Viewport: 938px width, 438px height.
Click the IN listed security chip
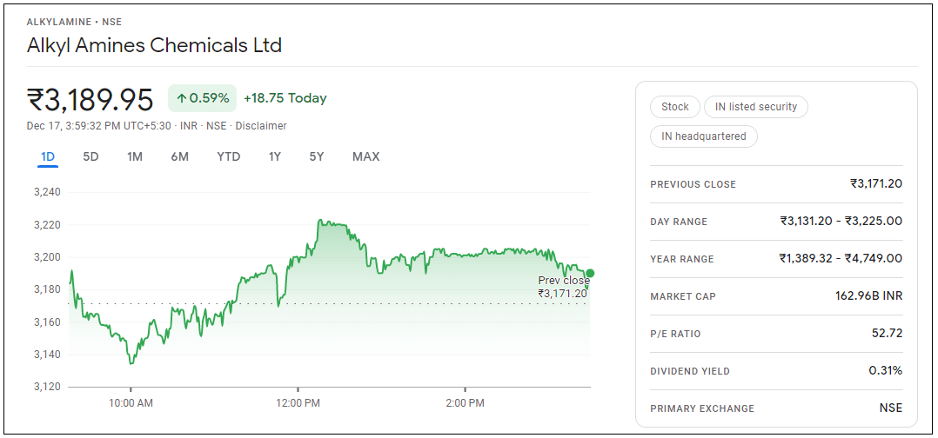pyautogui.click(x=755, y=107)
